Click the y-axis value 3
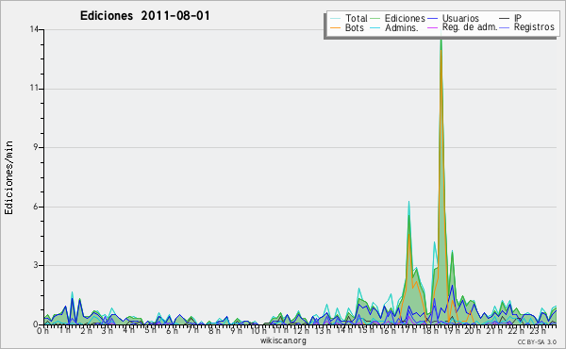 tap(36, 265)
